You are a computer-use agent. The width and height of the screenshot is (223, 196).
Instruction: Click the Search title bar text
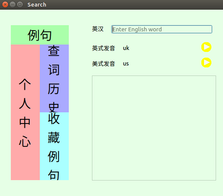(37, 5)
